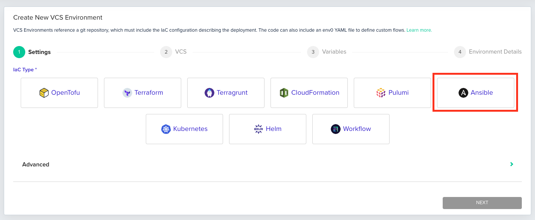The height and width of the screenshot is (220, 535).
Task: Click the Create New VCS Environment heading
Action: click(58, 17)
